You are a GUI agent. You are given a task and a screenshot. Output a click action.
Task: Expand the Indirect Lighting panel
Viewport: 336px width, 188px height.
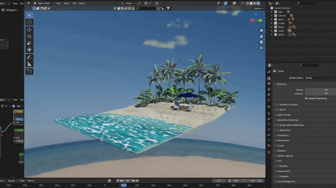pyautogui.click(x=284, y=156)
